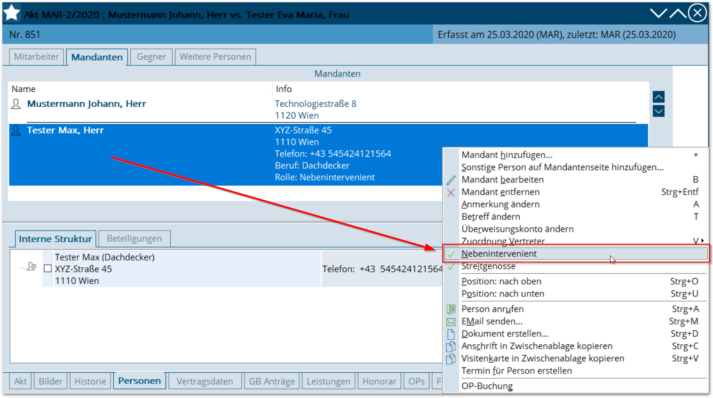Choose Anschrift in Zwischenablage kopieren
This screenshot has width=713, height=398.
click(576, 346)
